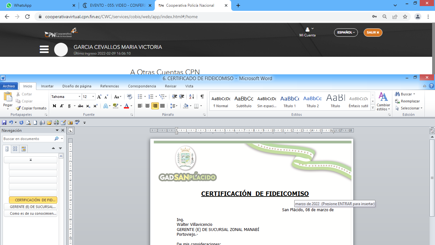
Task: Click the show paragraph marks (¶) icon
Action: coord(202,97)
